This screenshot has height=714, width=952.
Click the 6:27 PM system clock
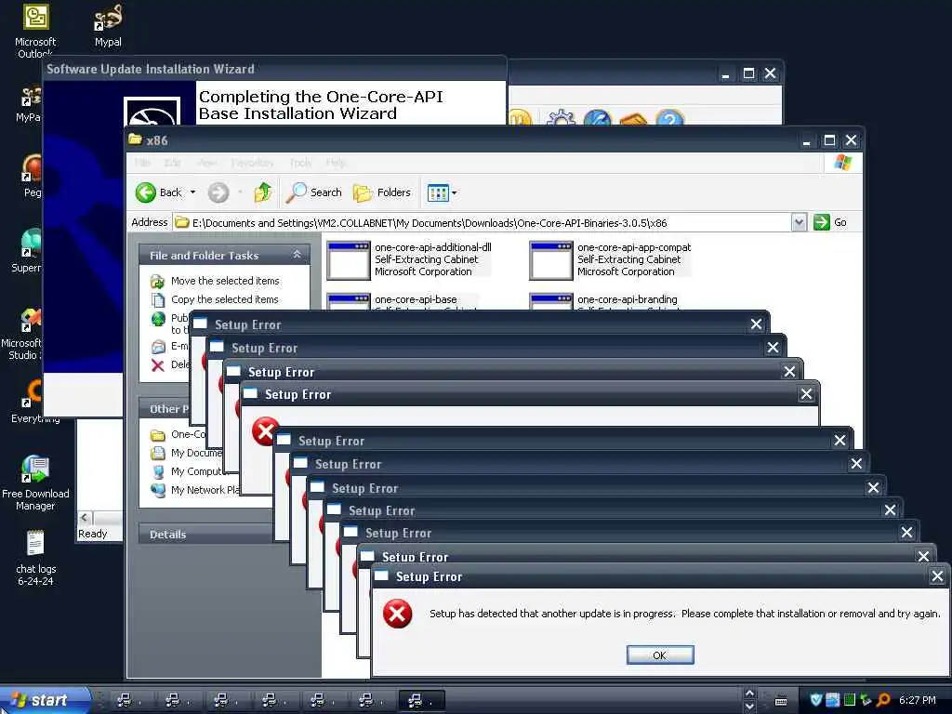click(918, 700)
